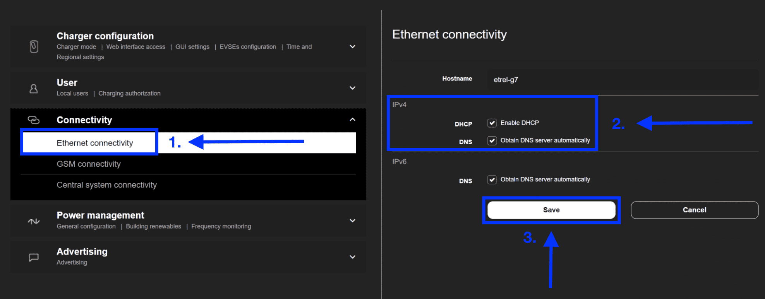Open Central system connectivity menu item
The image size is (765, 299).
tap(188, 185)
